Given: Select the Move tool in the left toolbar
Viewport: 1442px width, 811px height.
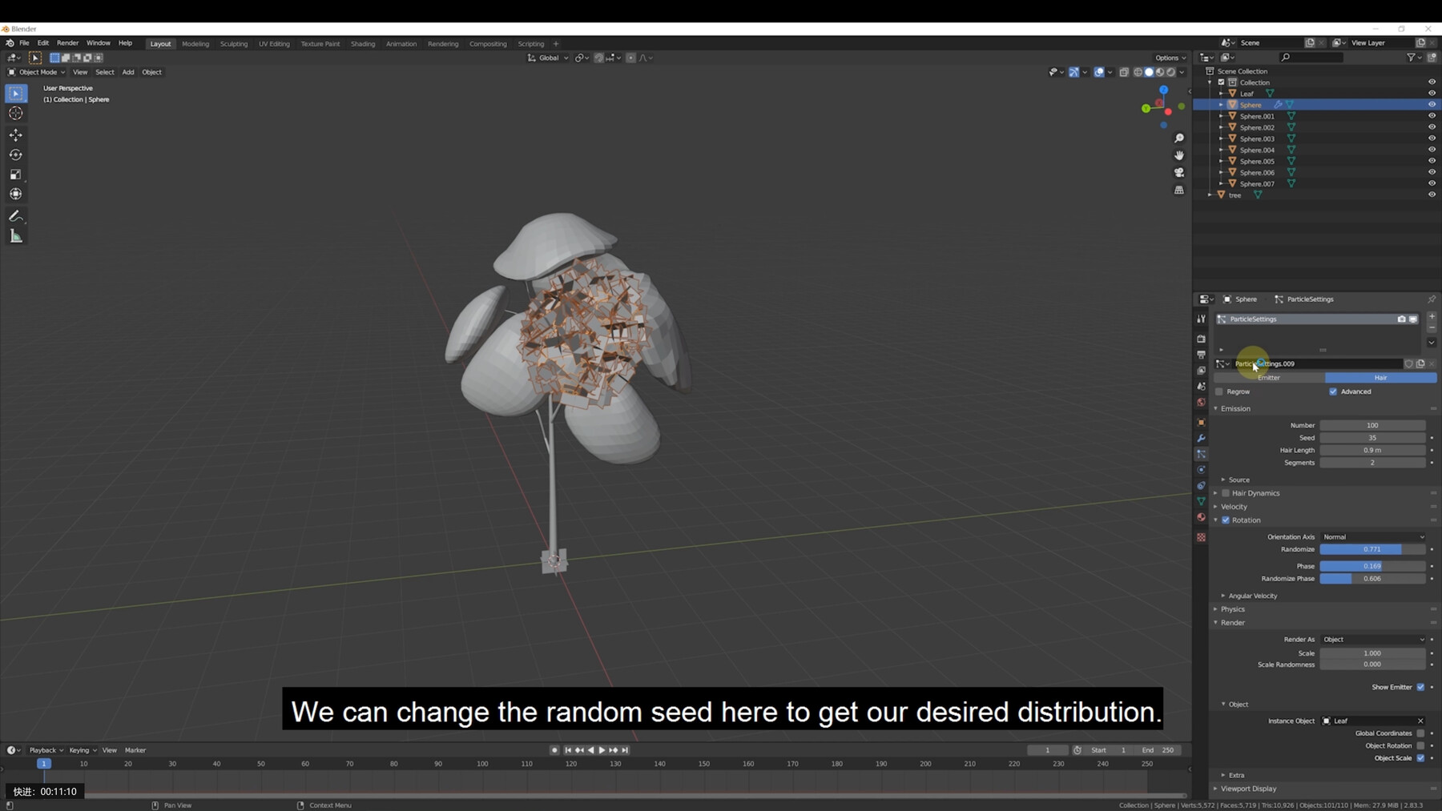Looking at the screenshot, I should [16, 135].
